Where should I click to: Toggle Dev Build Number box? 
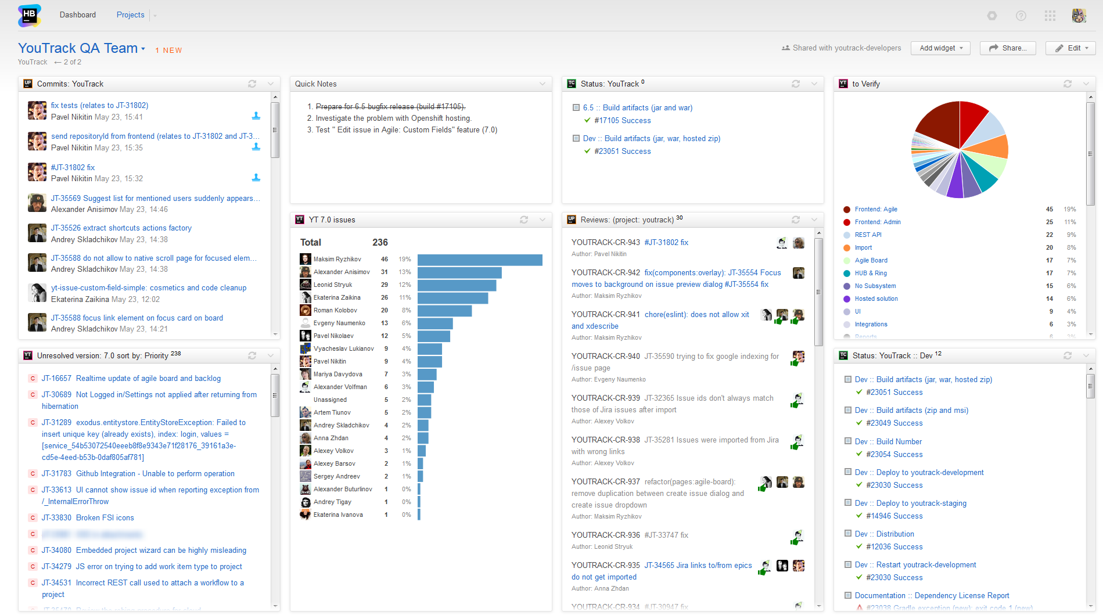pos(848,441)
